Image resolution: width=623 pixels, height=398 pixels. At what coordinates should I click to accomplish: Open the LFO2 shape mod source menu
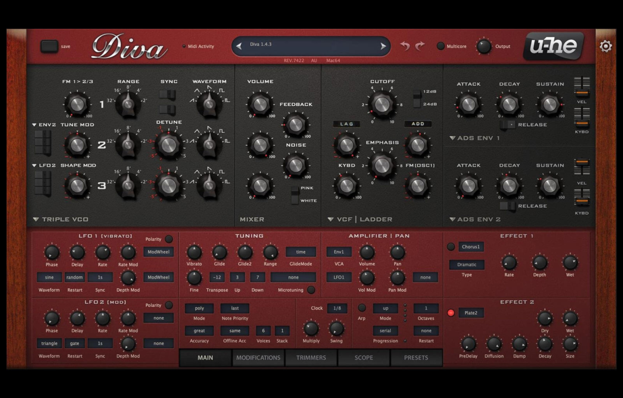(45, 166)
